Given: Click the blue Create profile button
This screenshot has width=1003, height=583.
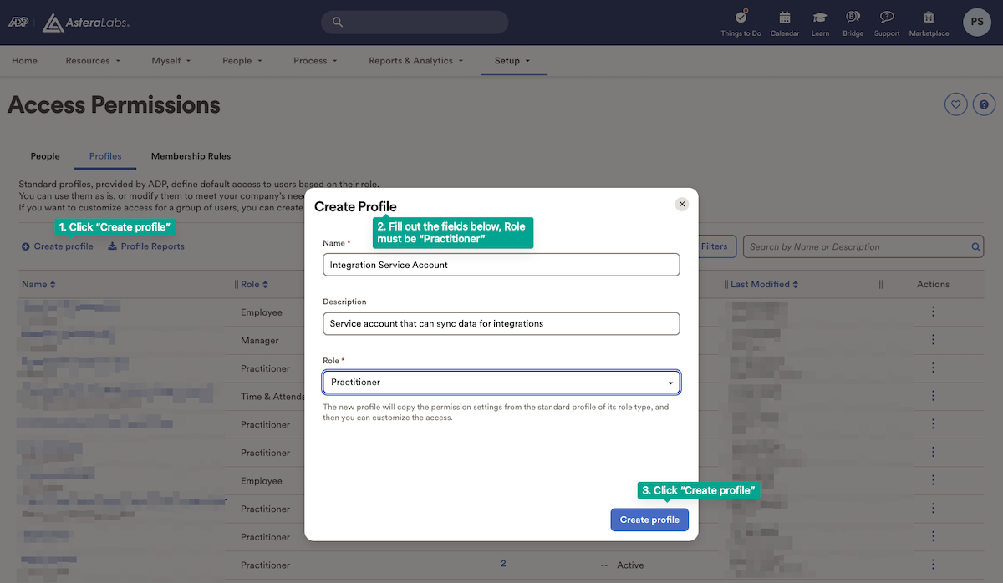Looking at the screenshot, I should click(649, 520).
